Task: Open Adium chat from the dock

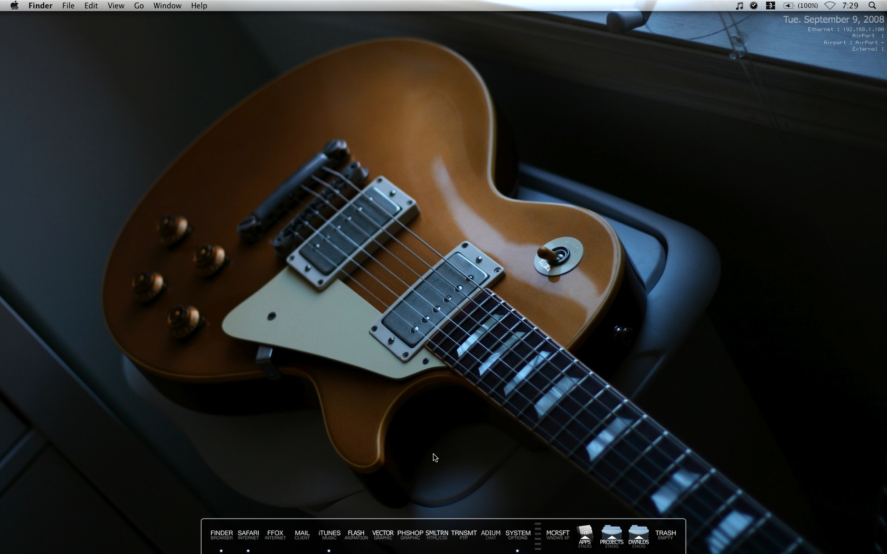Action: 490,535
